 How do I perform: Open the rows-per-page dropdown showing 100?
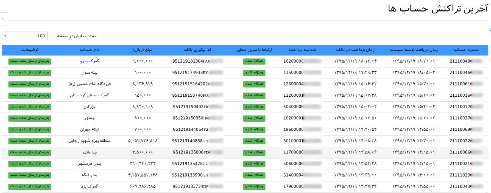(x=25, y=36)
